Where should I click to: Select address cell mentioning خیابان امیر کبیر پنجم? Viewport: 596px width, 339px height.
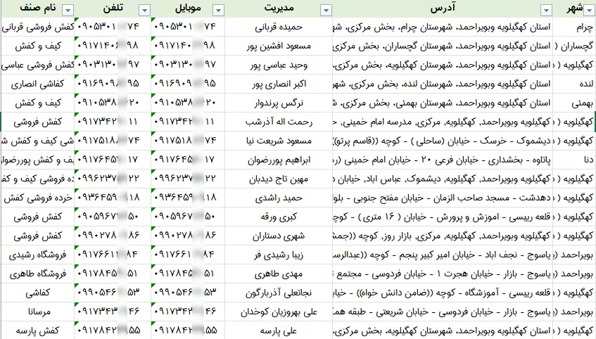443,255
